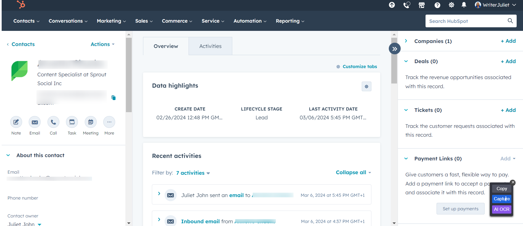Close the capture popup overlay
Screen dimensions: 523x226
pyautogui.click(x=513, y=182)
